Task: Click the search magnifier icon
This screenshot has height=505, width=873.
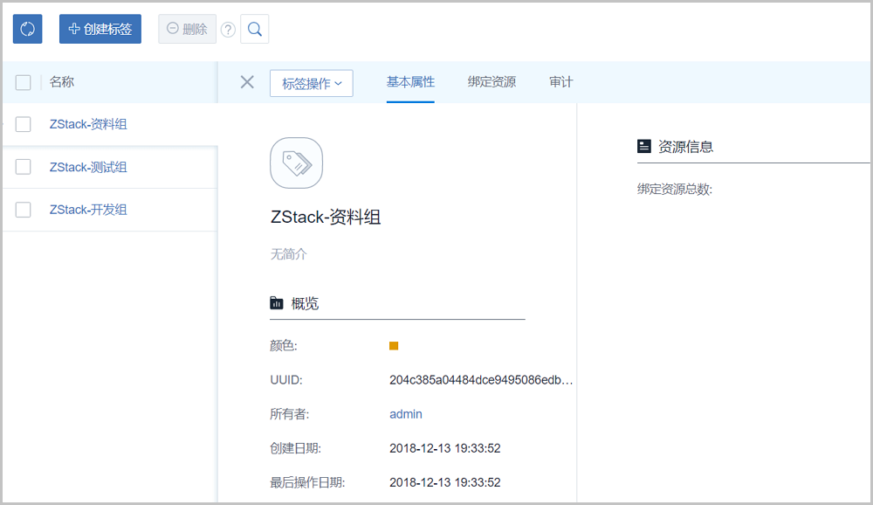Action: coord(254,29)
